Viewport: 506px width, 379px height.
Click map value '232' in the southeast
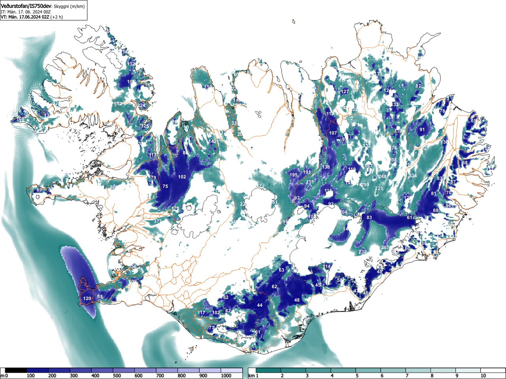point(363,252)
